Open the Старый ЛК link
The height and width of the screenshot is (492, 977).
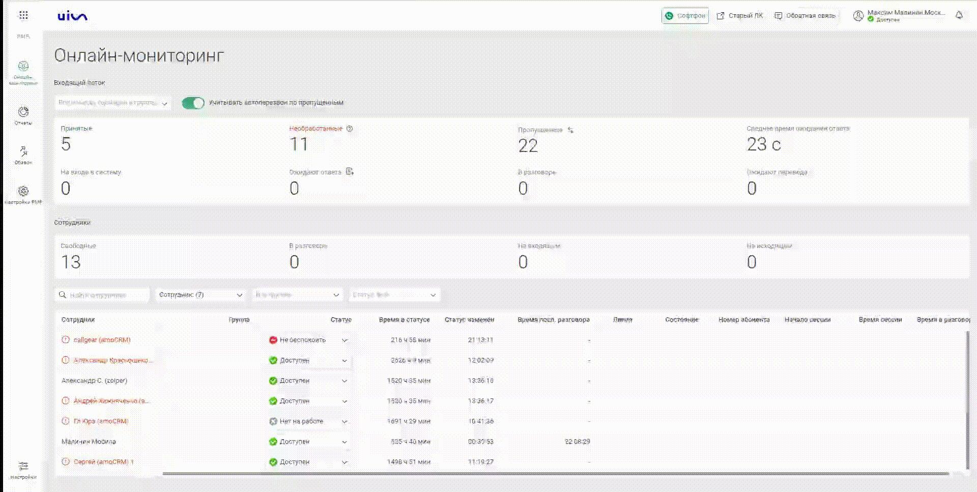click(x=739, y=16)
